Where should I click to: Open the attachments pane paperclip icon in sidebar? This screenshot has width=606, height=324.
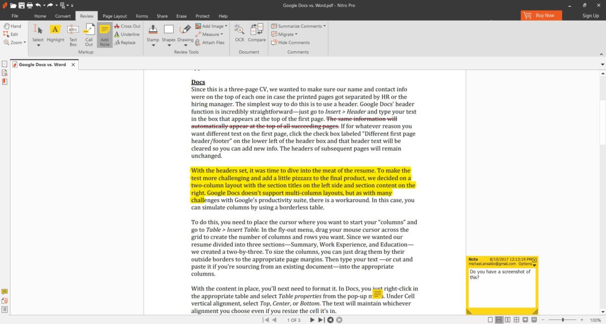click(x=5, y=300)
